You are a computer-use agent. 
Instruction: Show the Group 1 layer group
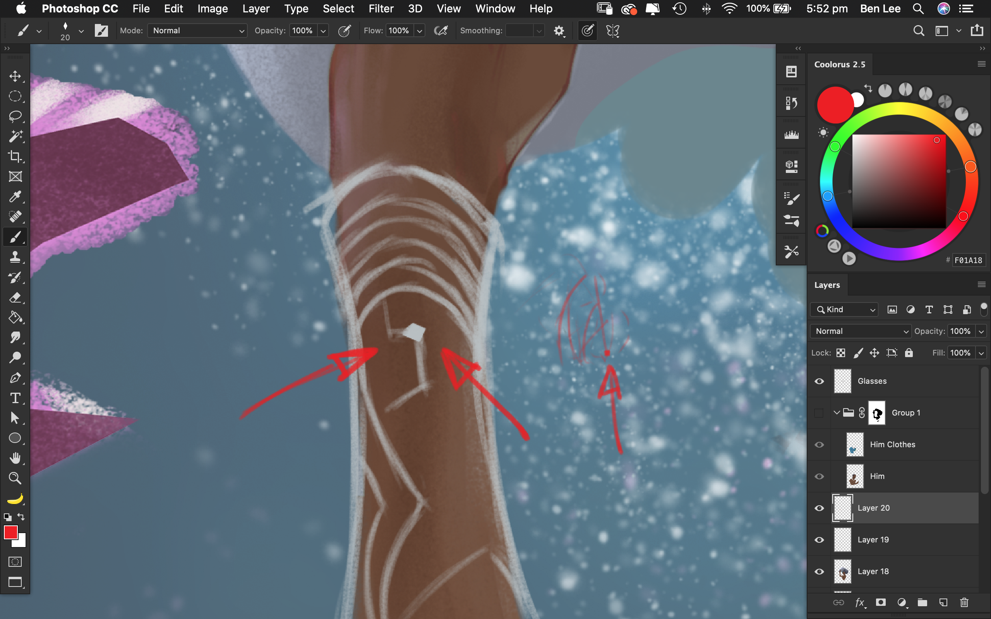pyautogui.click(x=819, y=413)
